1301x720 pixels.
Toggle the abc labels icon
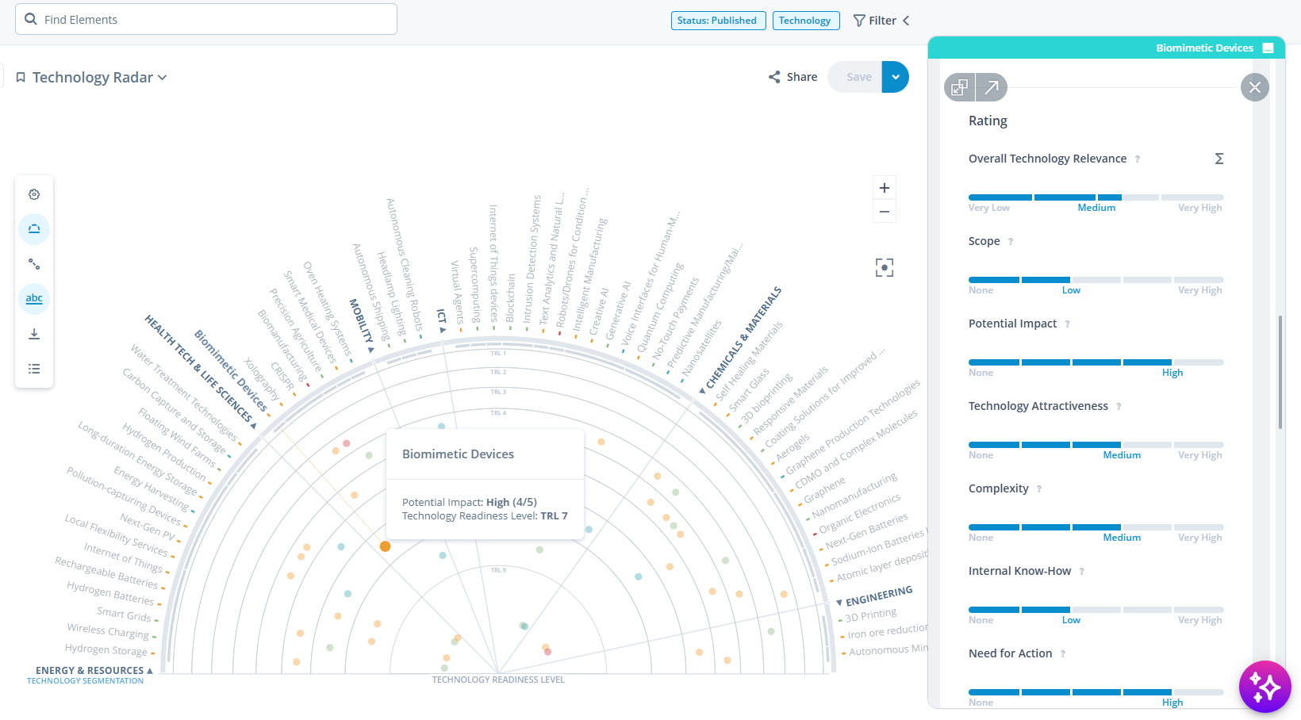(x=34, y=298)
